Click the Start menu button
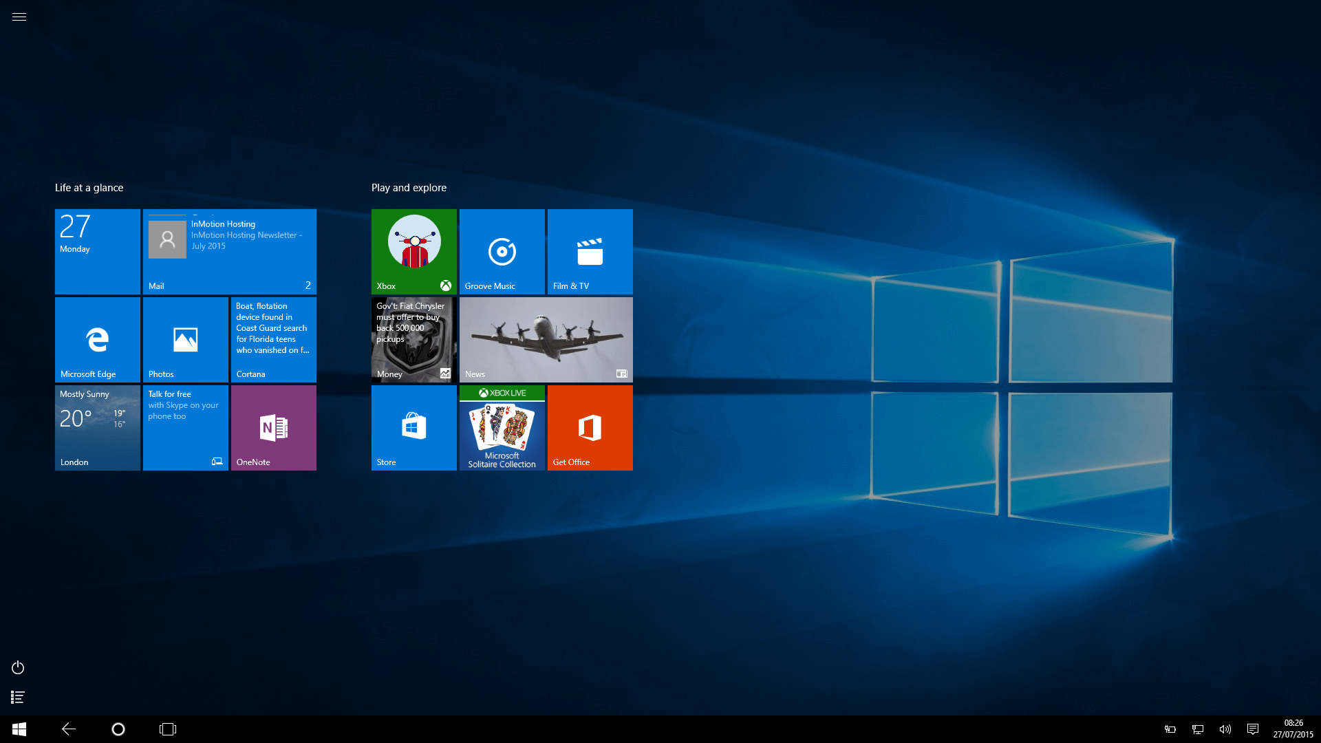The width and height of the screenshot is (1321, 743). pyautogui.click(x=17, y=729)
